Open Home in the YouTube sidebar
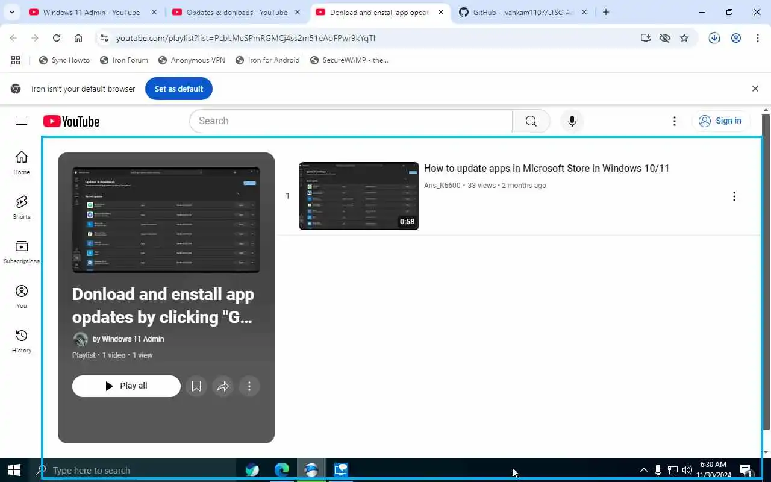The height and width of the screenshot is (482, 771). [x=22, y=163]
